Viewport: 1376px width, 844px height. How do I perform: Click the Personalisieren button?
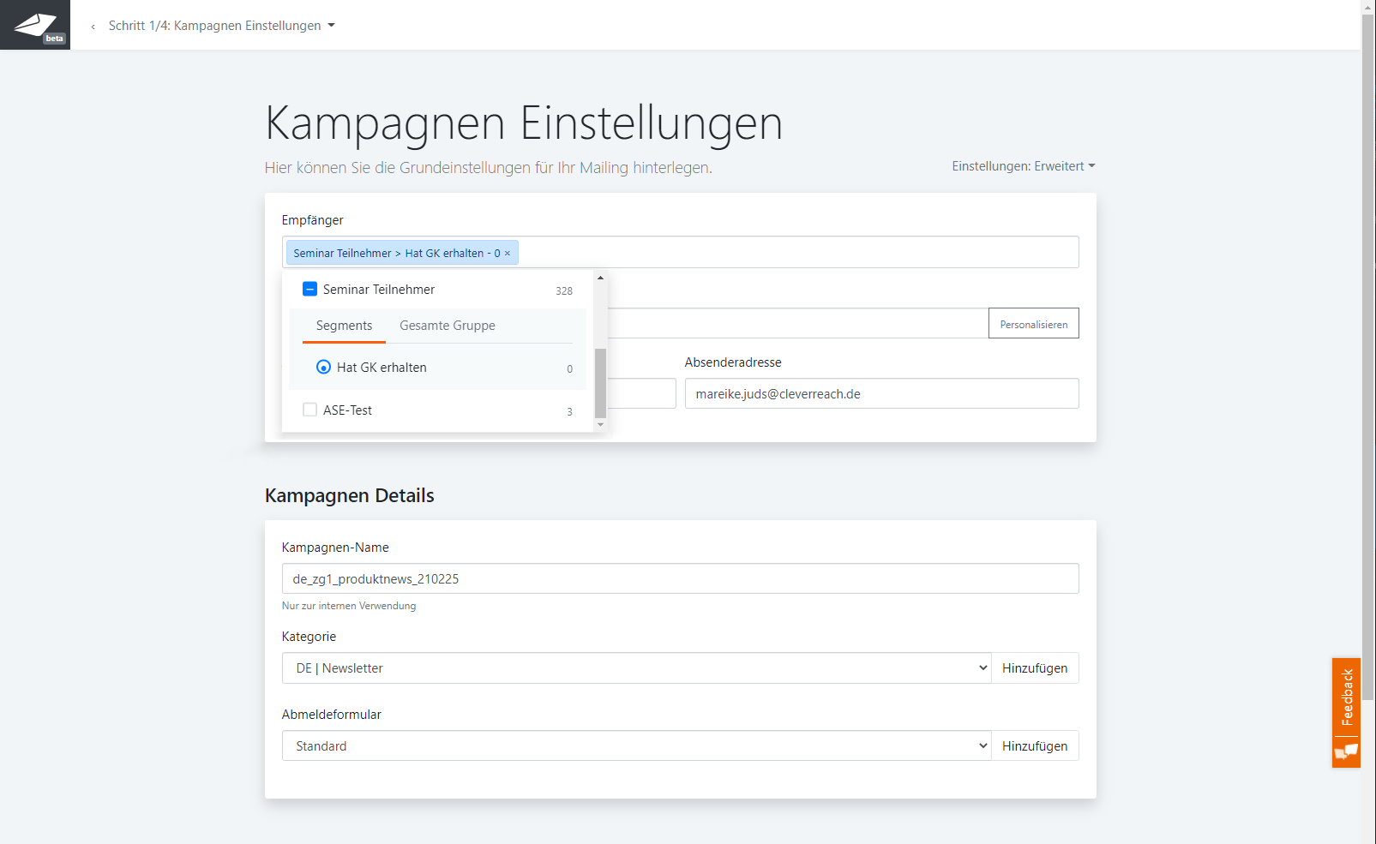point(1033,324)
